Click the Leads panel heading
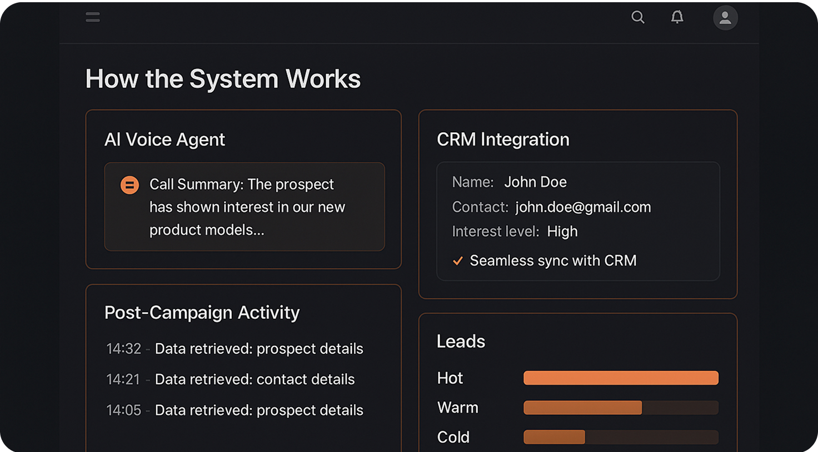This screenshot has height=452, width=818. (x=461, y=341)
